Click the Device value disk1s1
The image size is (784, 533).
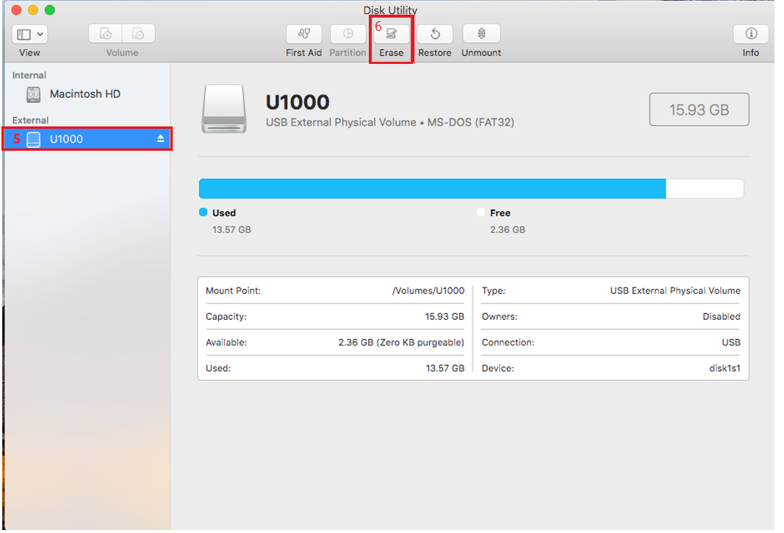[x=724, y=368]
